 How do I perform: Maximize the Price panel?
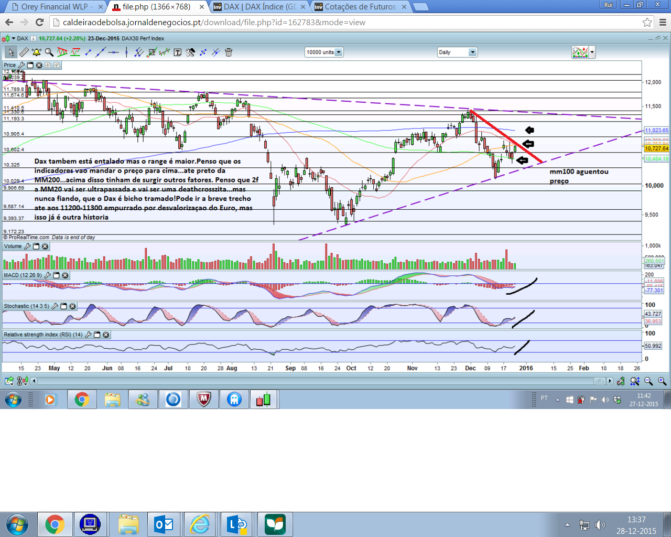tap(30, 65)
